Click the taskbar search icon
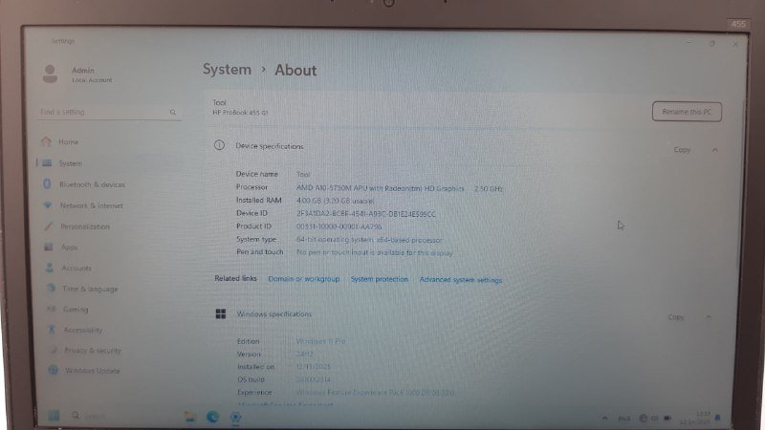This screenshot has width=765, height=430. coord(76,416)
